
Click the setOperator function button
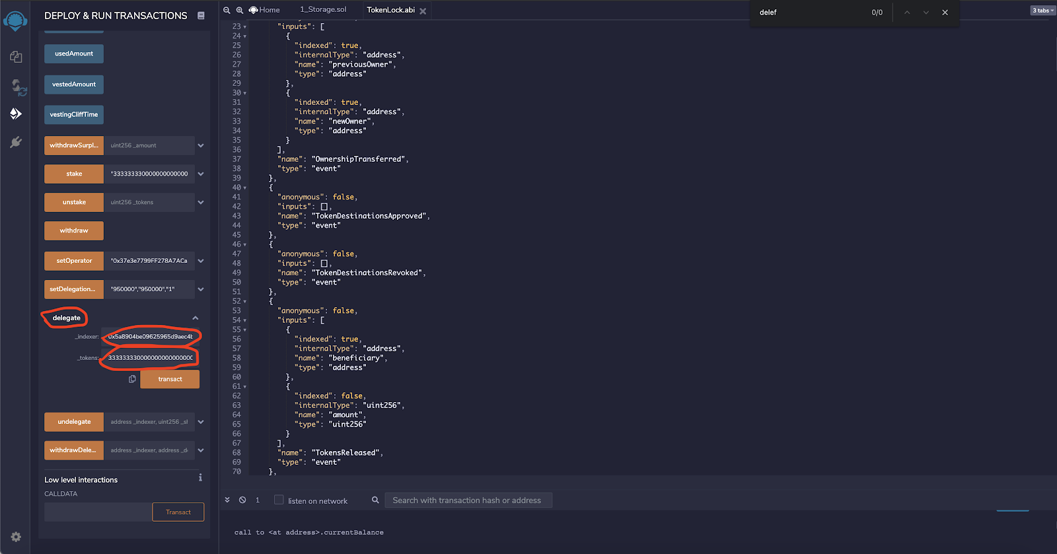click(74, 261)
